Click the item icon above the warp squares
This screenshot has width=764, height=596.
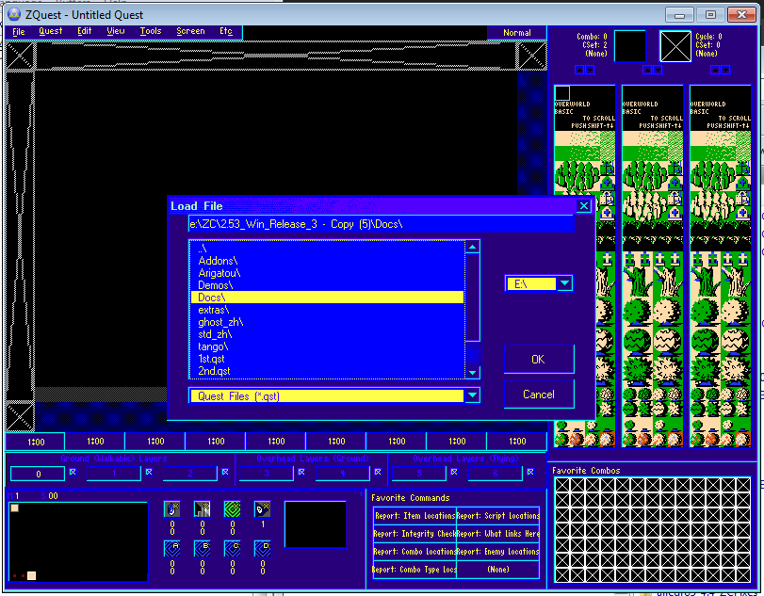[171, 509]
